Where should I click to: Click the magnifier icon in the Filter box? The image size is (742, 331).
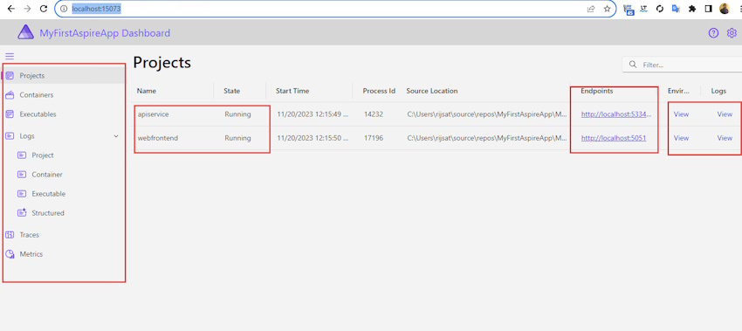click(632, 65)
